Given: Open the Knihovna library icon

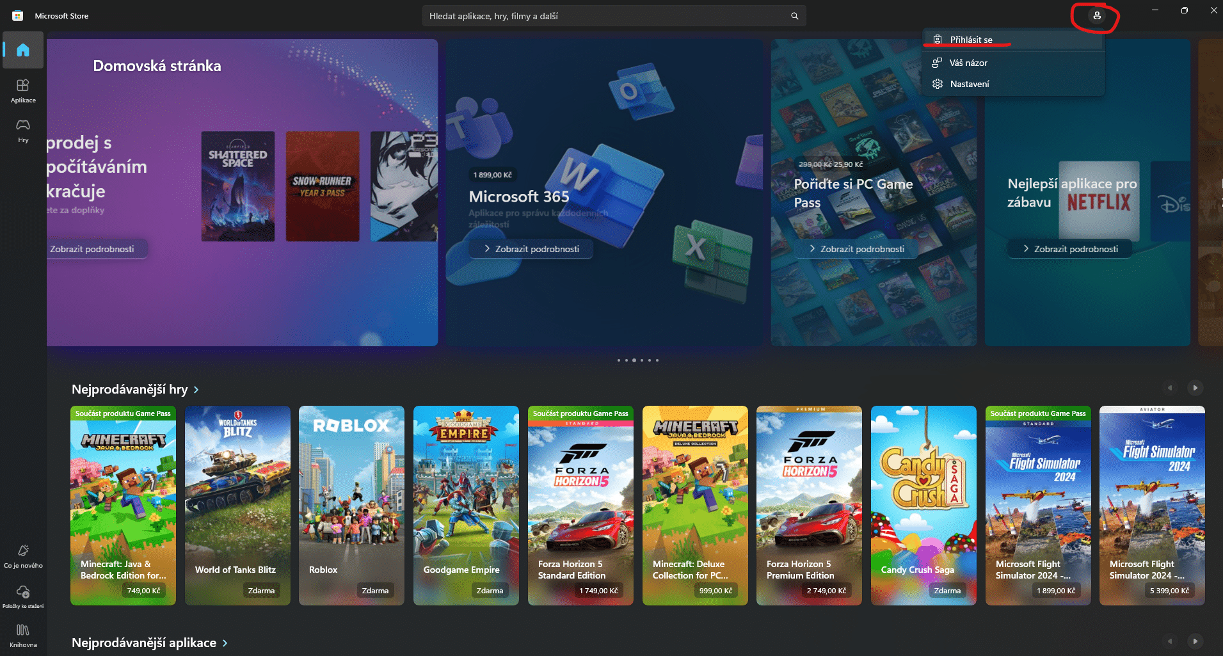Looking at the screenshot, I should click(x=23, y=635).
